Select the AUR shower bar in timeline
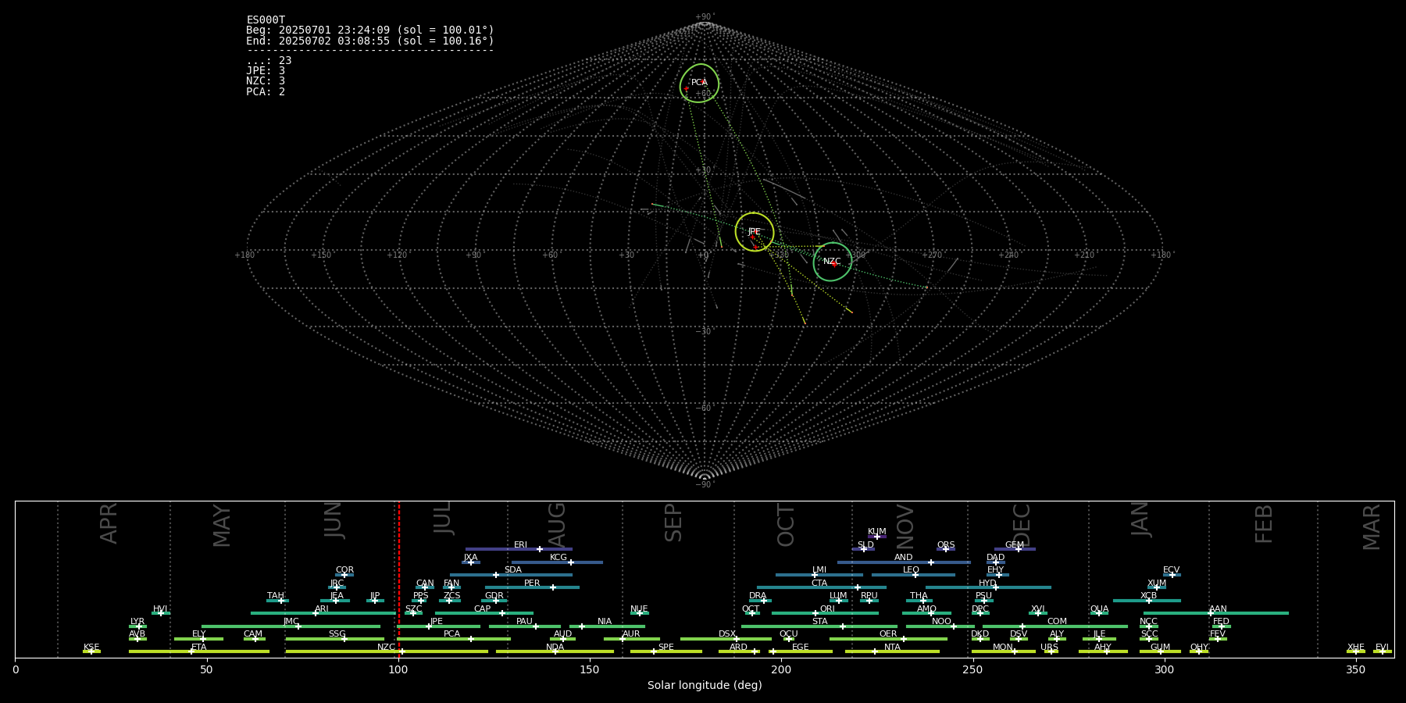 coord(631,639)
